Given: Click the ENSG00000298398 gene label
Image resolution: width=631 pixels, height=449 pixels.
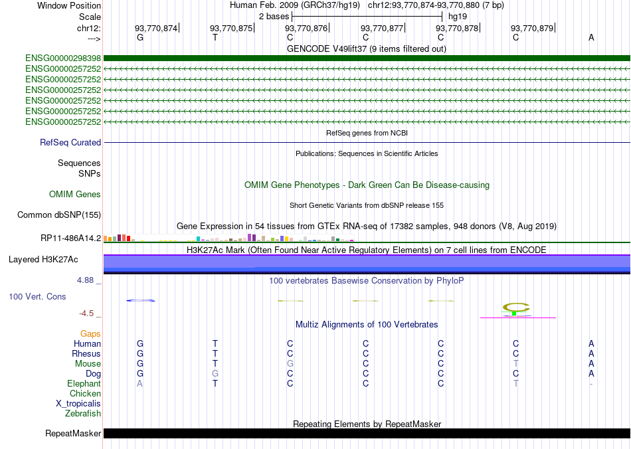Looking at the screenshot, I should coord(63,58).
